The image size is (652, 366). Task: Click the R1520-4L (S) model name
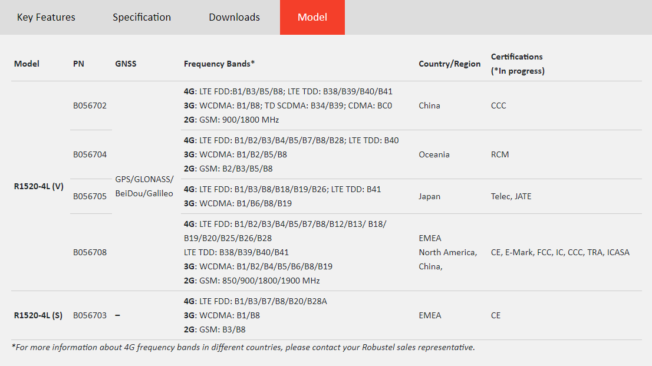click(x=38, y=315)
